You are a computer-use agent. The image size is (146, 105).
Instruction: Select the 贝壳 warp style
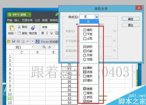(88, 55)
